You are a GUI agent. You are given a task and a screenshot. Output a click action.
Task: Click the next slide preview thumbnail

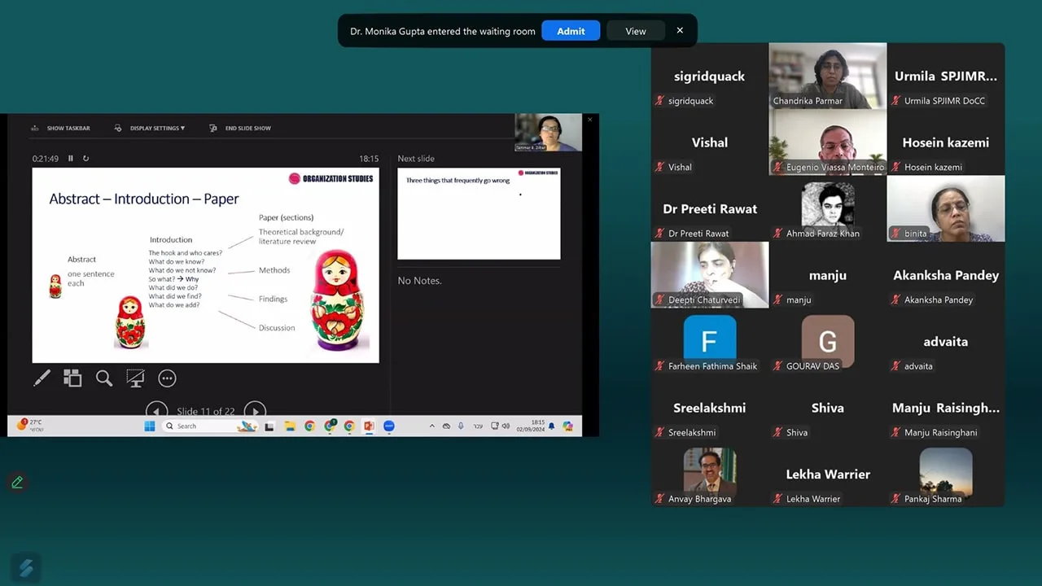(x=479, y=213)
